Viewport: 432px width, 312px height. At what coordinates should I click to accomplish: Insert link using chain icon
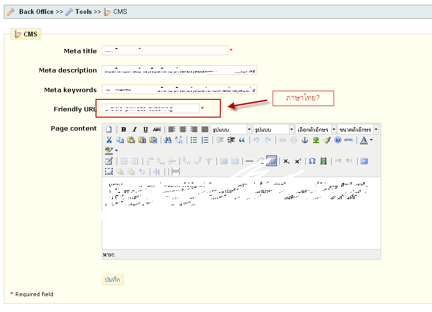[x=282, y=140]
